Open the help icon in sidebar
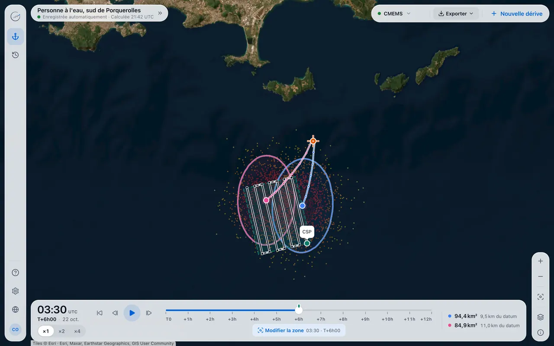This screenshot has width=554, height=346. (x=16, y=272)
